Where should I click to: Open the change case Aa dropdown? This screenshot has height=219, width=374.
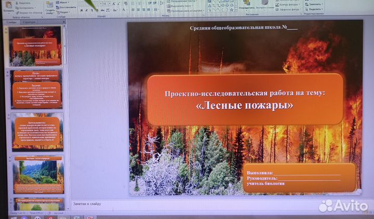coord(115,10)
